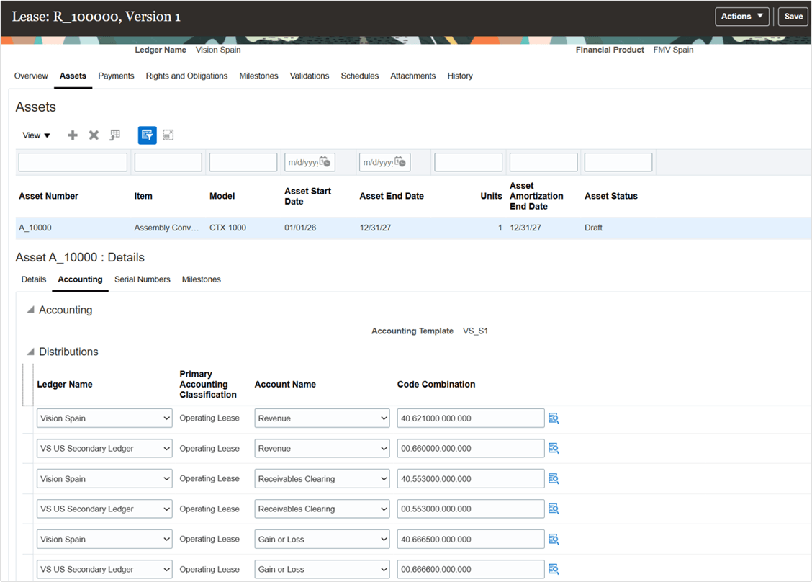Open the account picker beside 00.660000.000.000
The height and width of the screenshot is (582, 812).
554,448
